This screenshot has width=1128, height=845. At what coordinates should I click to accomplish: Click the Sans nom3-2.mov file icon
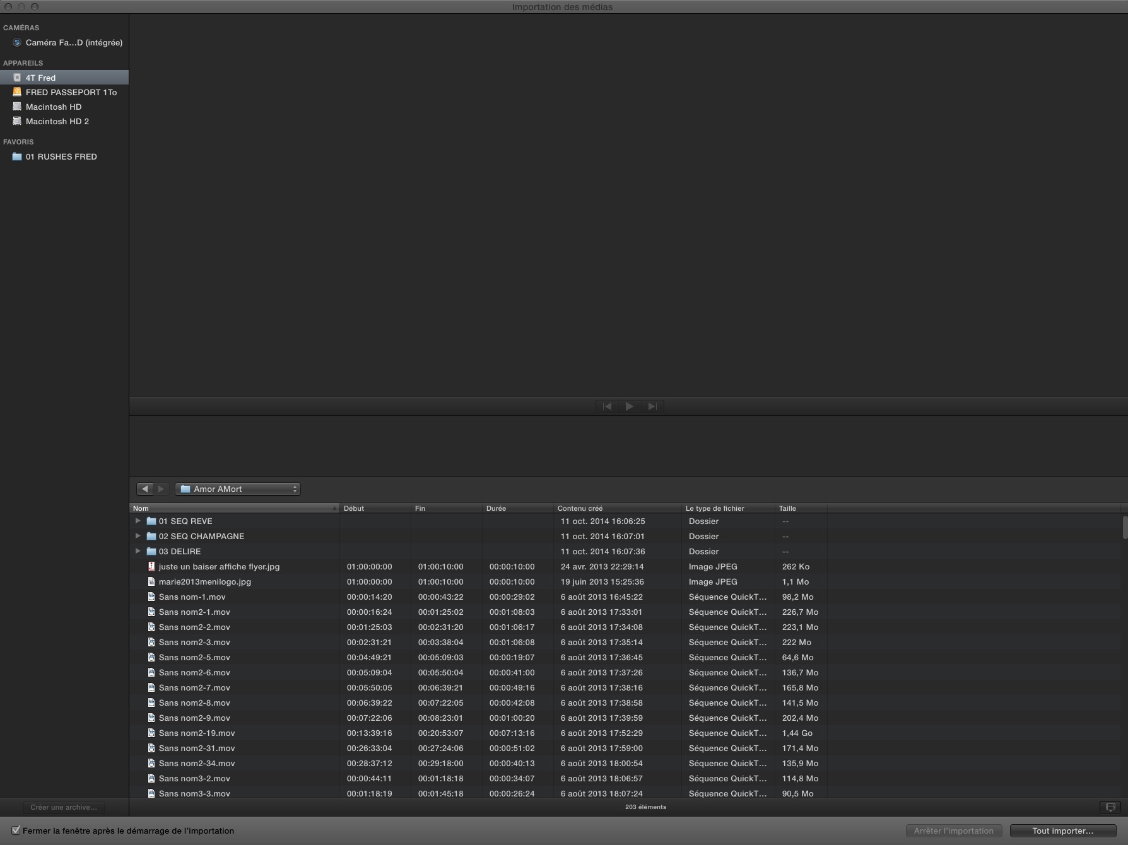coord(151,778)
